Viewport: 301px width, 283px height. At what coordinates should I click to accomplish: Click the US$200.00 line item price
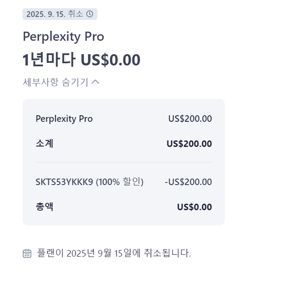pos(190,119)
